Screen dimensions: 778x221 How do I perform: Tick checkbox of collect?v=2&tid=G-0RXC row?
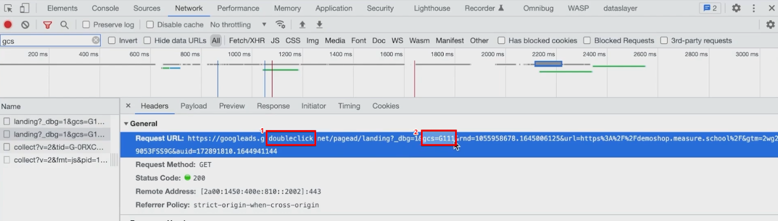click(7, 147)
